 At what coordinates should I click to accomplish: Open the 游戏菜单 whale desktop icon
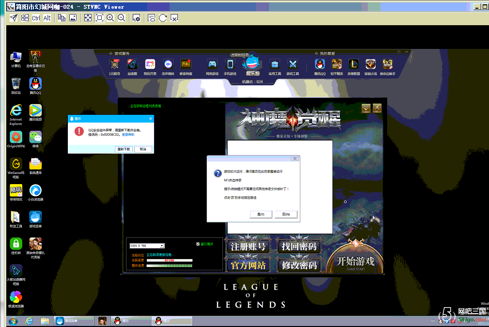(x=35, y=219)
